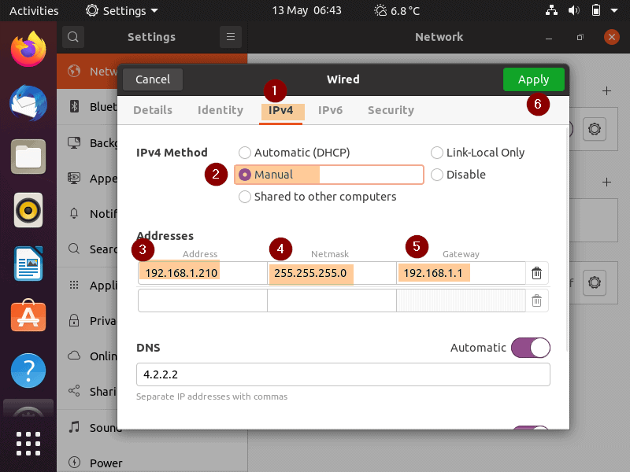The image size is (630, 472).
Task: Select Notifications in Settings sidebar
Action: click(x=87, y=213)
